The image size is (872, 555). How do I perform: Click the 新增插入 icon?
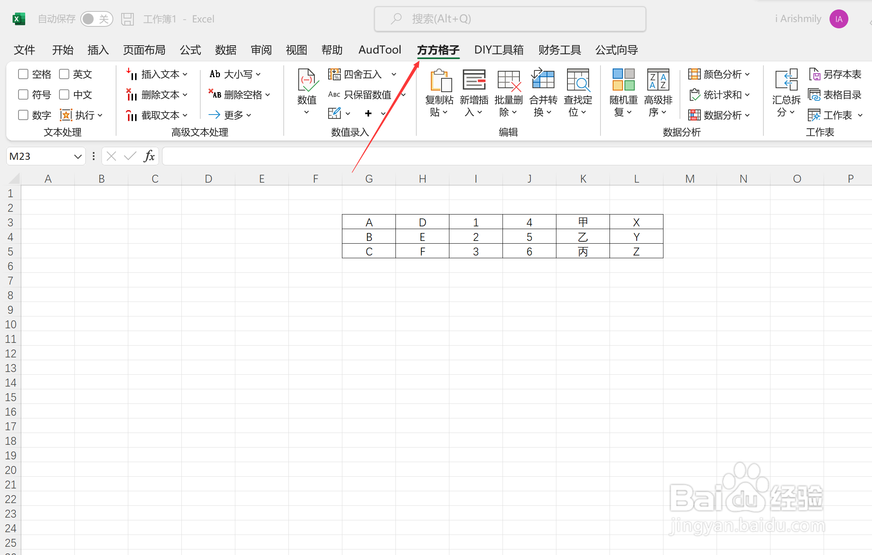tap(474, 80)
